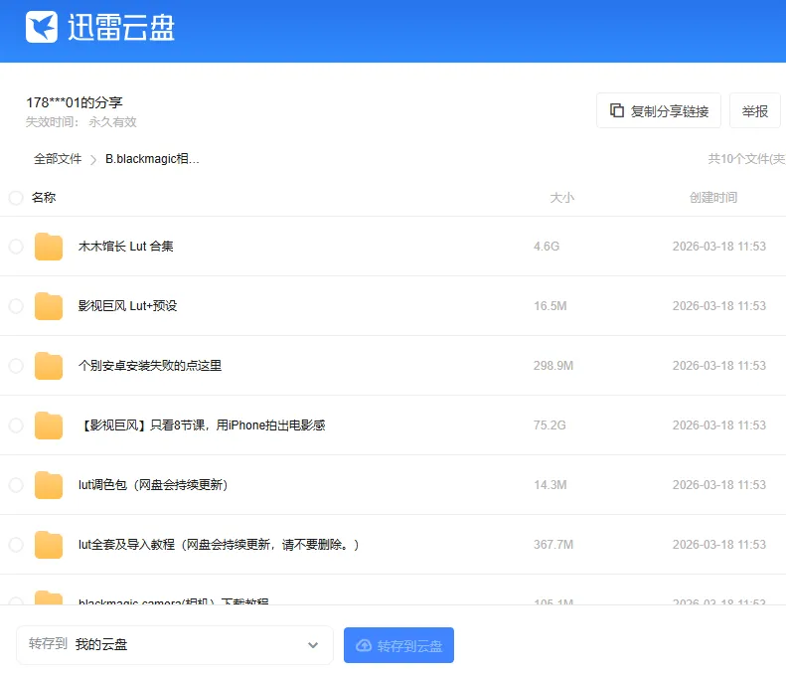Open folder icon for 只看8节课 iPhone course

coord(49,425)
